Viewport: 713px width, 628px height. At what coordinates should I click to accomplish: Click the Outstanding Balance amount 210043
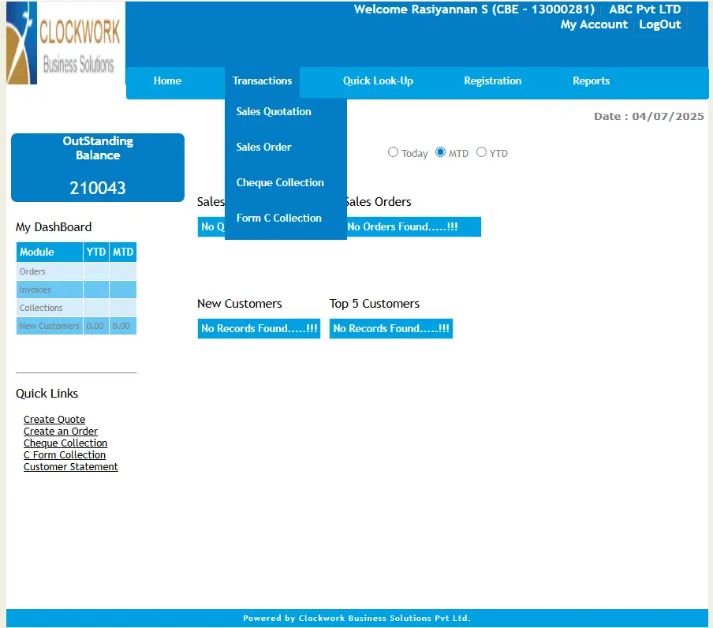[x=98, y=188]
